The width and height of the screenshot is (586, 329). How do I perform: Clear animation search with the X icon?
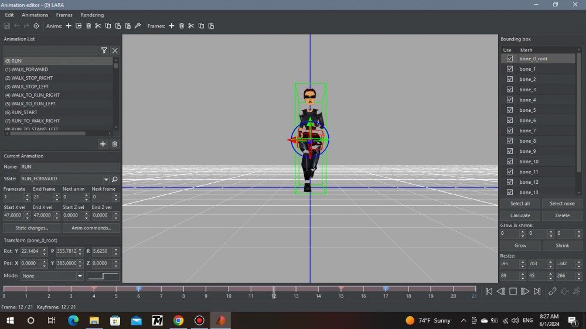(x=115, y=50)
